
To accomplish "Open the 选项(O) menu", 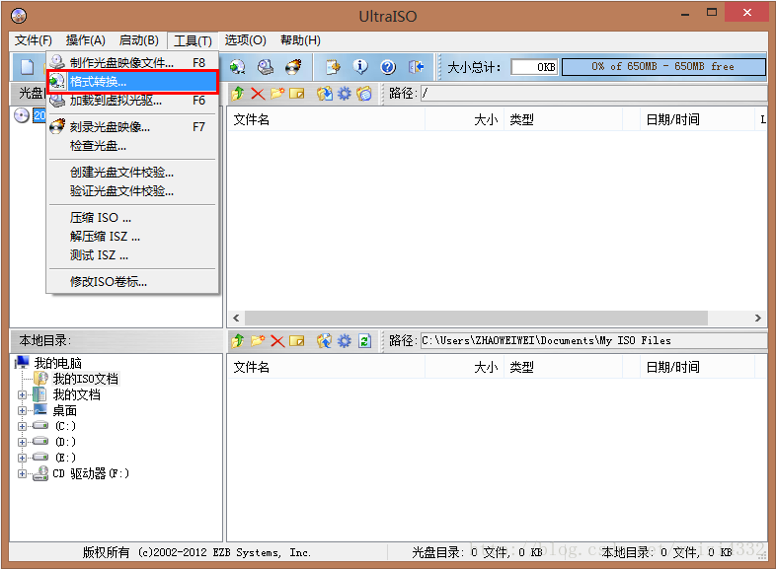I will pos(246,40).
